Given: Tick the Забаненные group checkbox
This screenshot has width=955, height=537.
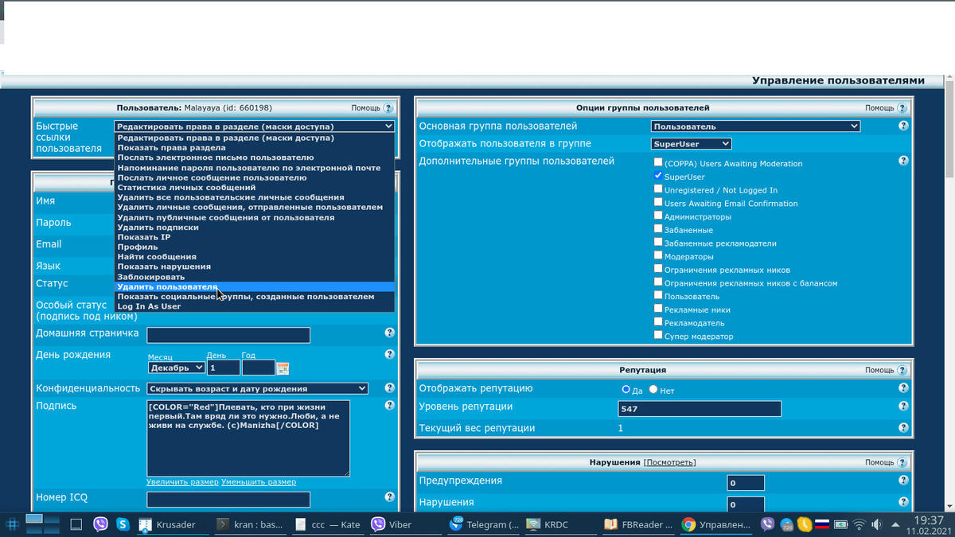Looking at the screenshot, I should [658, 228].
